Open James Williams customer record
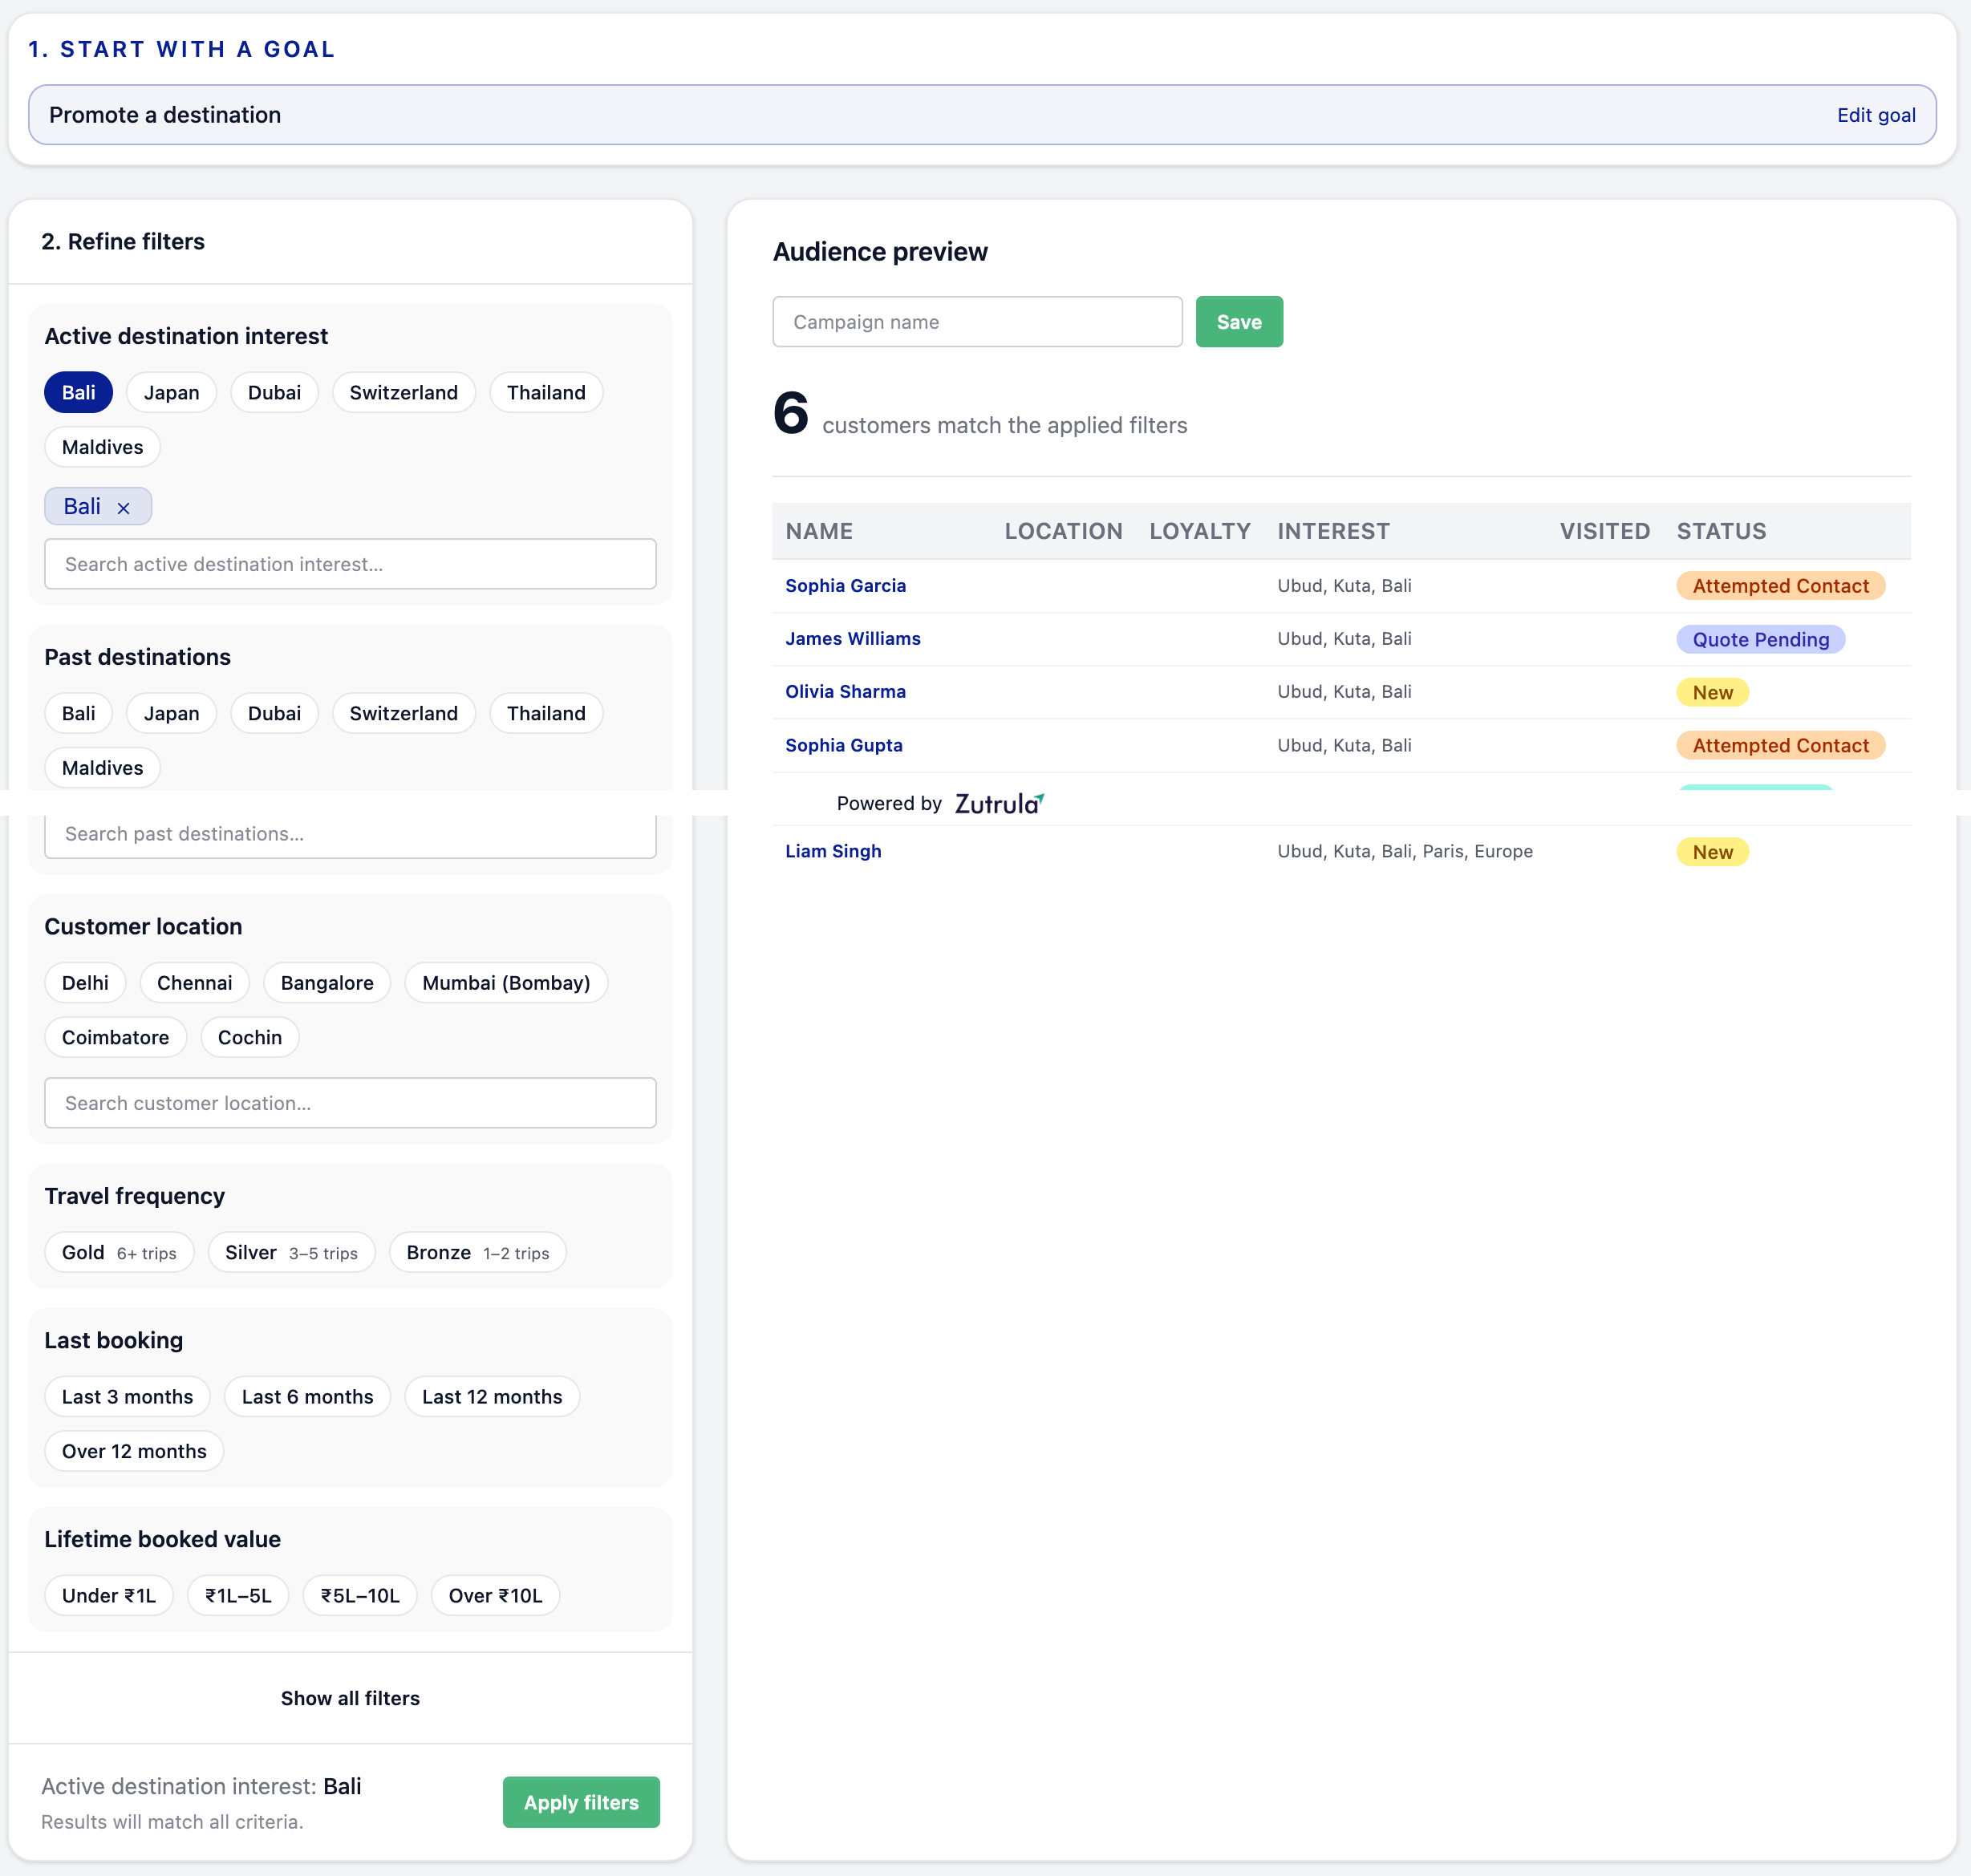The image size is (1971, 1876). [853, 639]
